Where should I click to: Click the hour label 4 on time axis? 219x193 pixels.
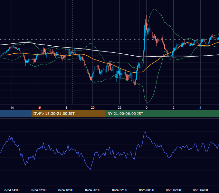point(200,108)
